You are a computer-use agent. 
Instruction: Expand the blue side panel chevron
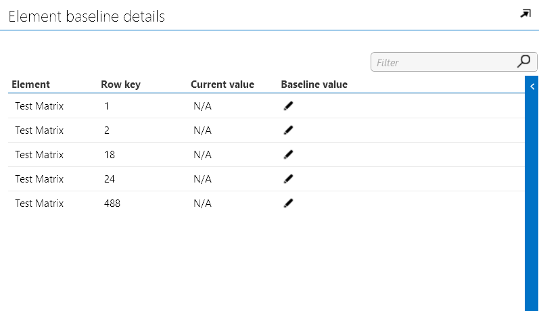532,87
